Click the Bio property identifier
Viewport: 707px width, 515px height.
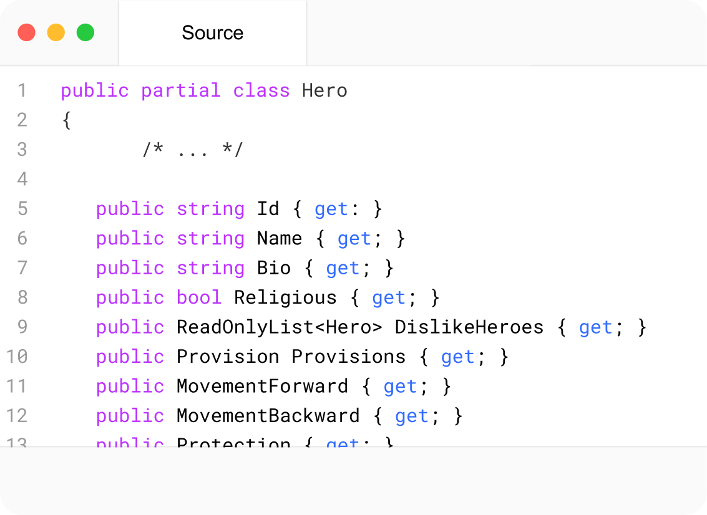click(x=274, y=268)
